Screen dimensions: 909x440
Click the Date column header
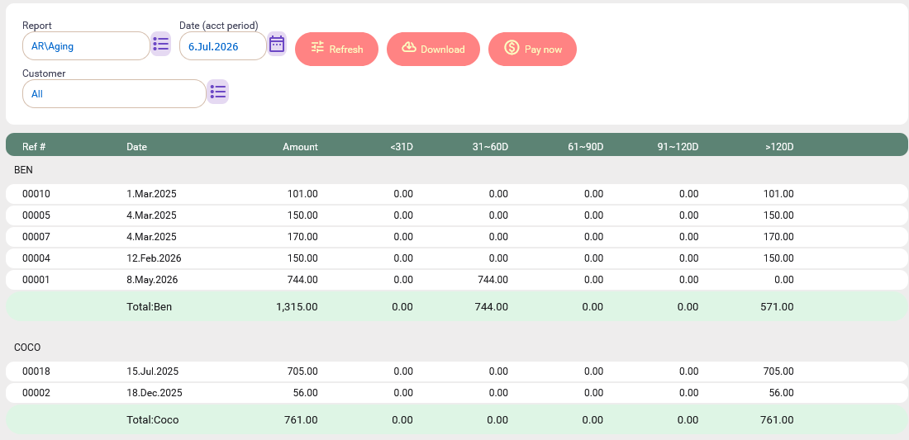[x=137, y=147]
